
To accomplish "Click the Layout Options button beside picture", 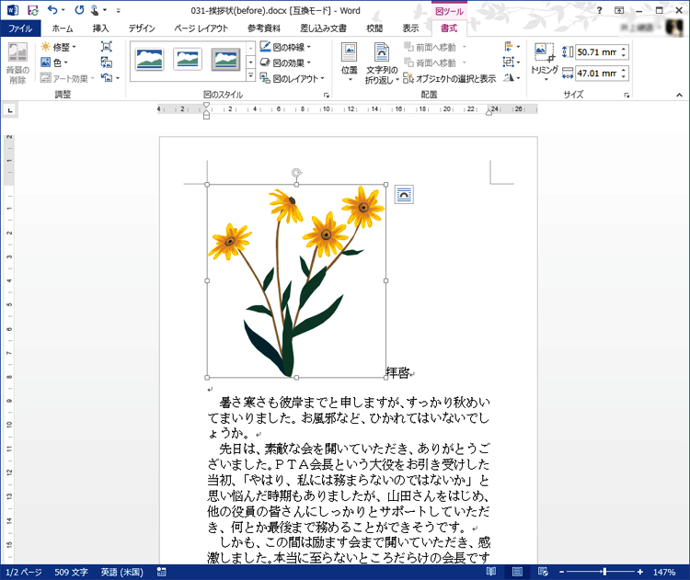I will click(404, 195).
